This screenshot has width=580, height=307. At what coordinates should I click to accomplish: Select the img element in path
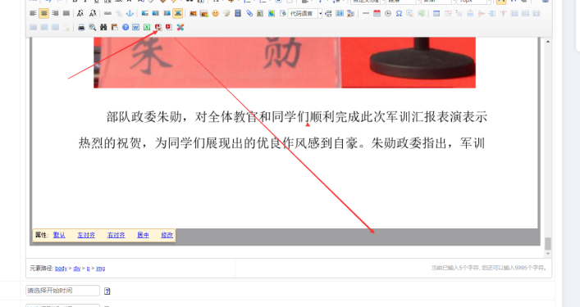point(101,269)
